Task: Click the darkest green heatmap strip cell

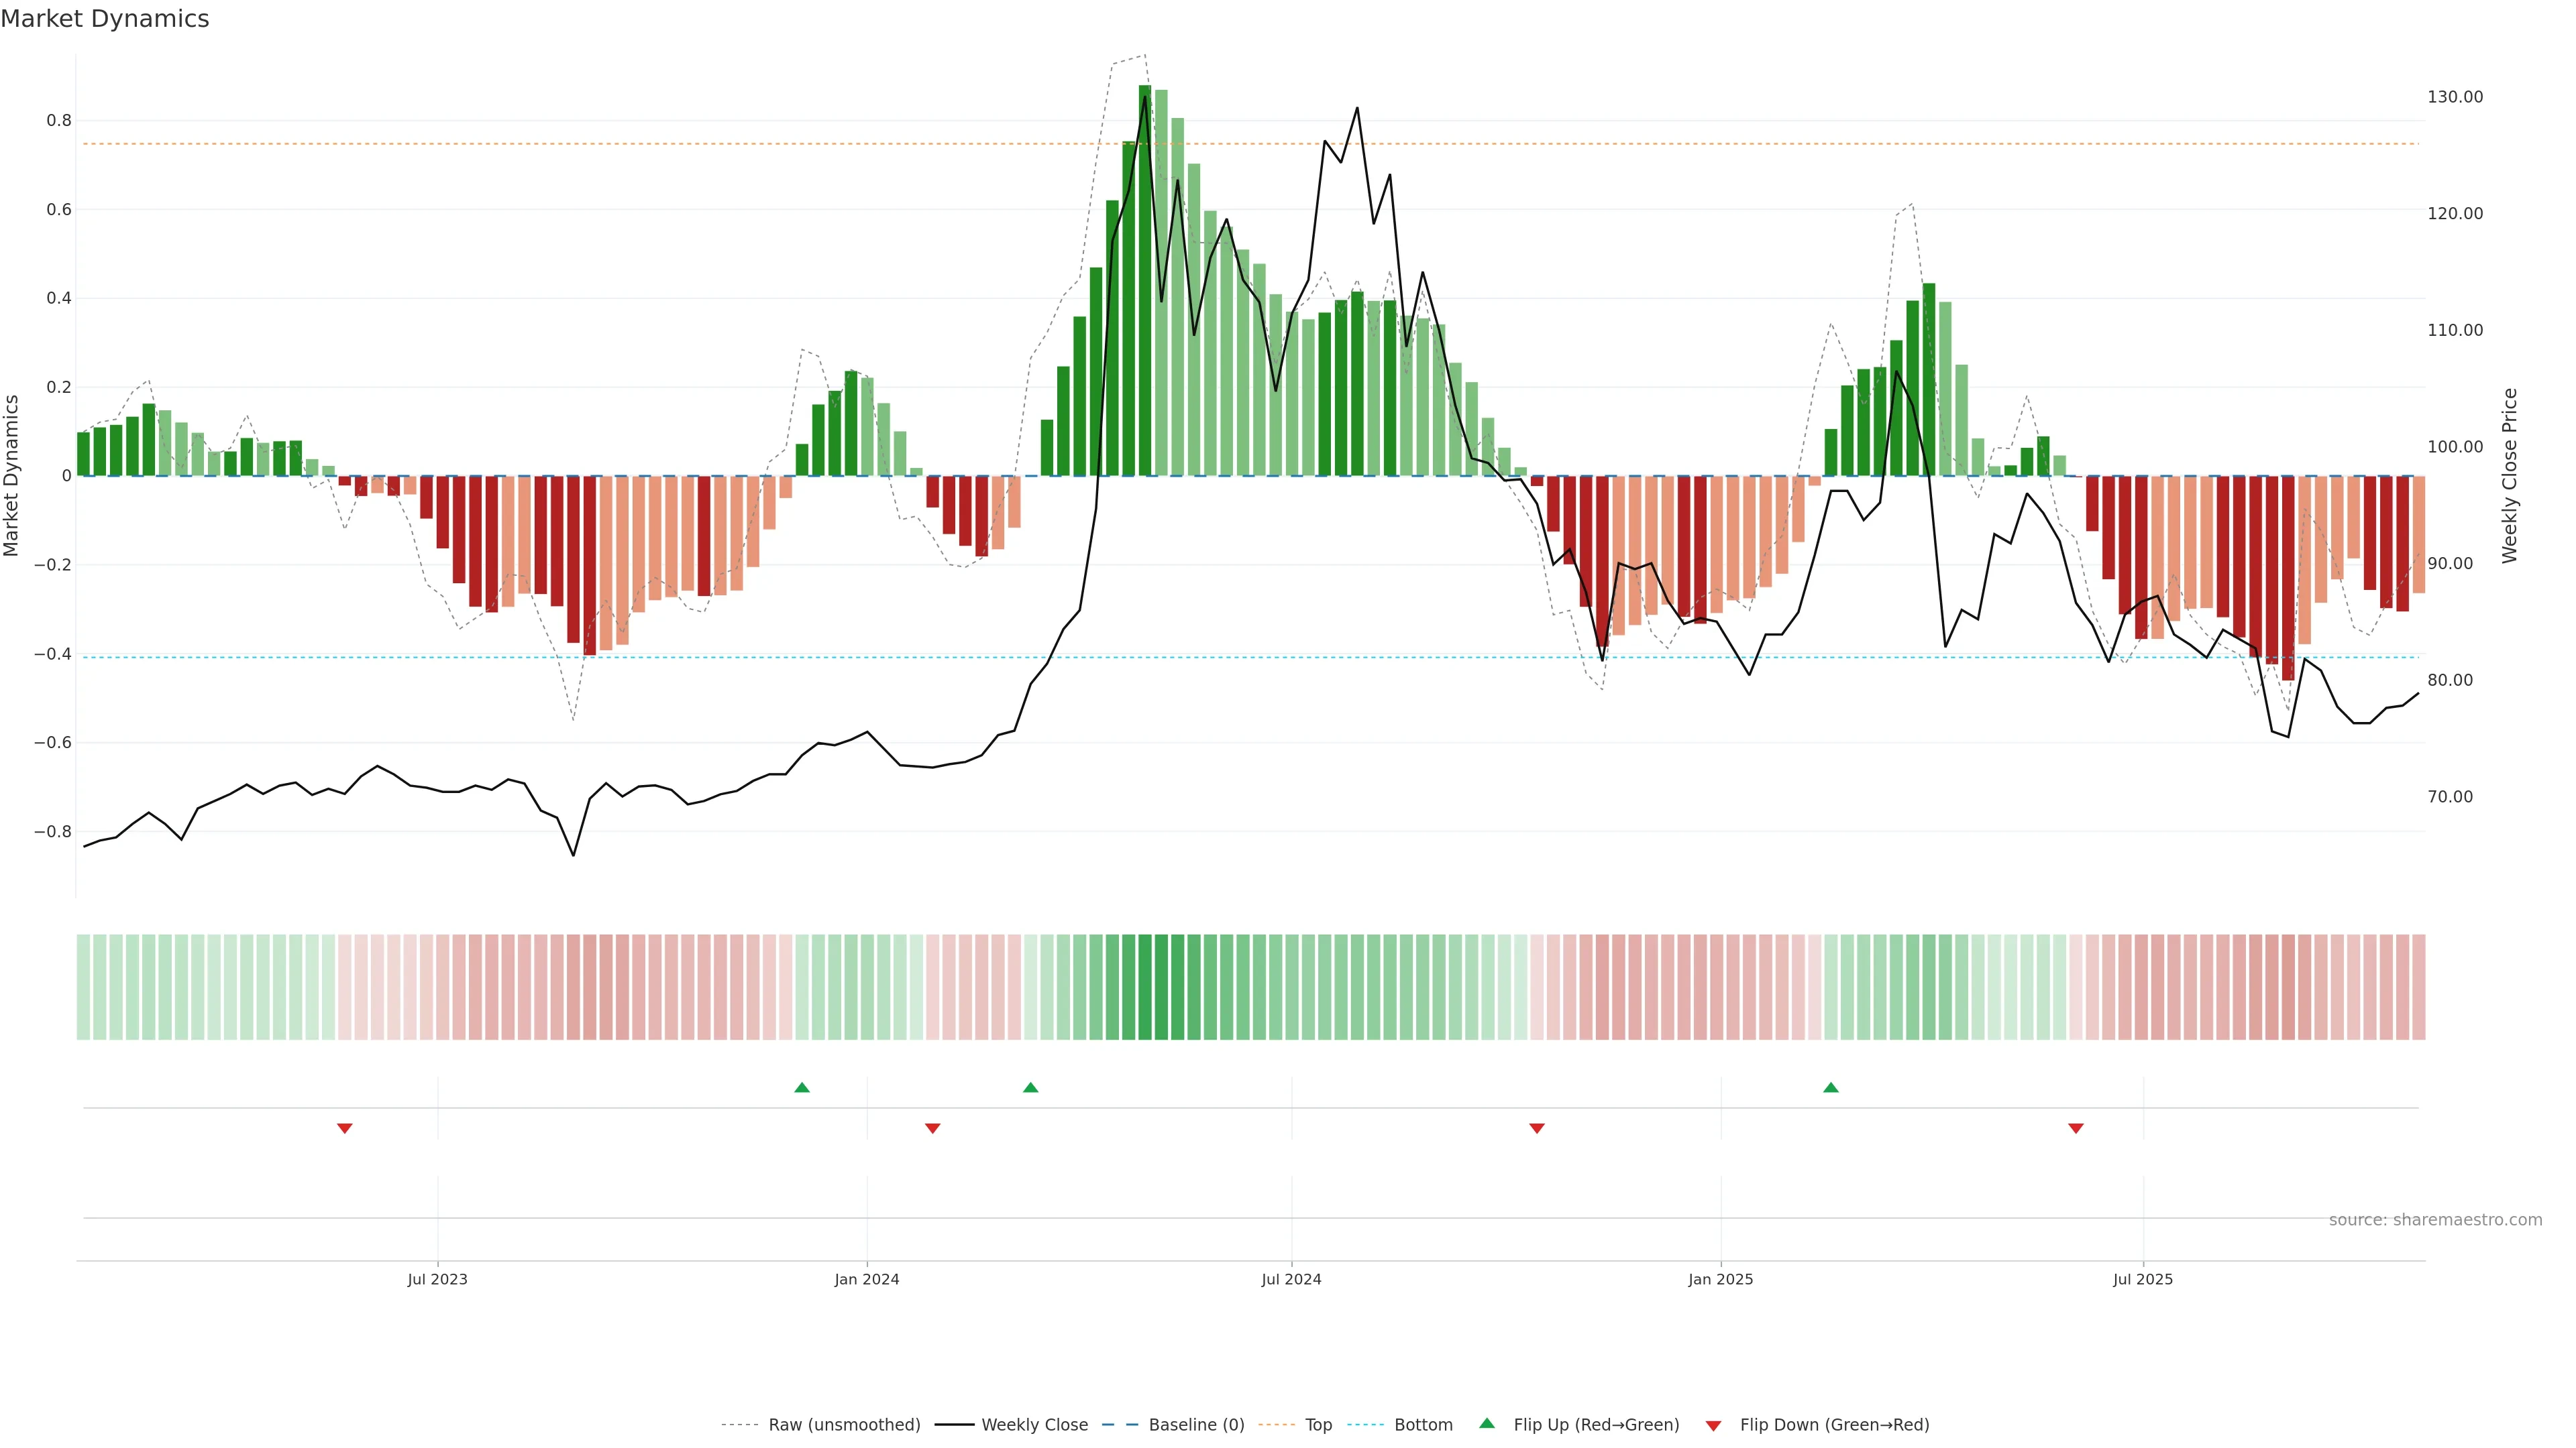Action: pyautogui.click(x=1145, y=987)
